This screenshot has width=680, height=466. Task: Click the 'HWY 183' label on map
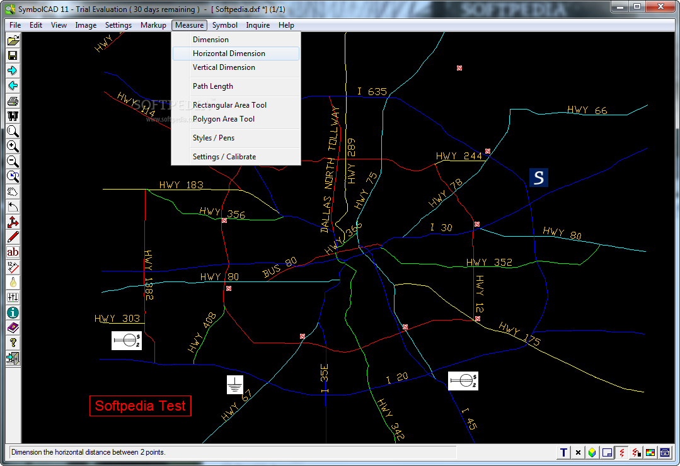pos(182,185)
